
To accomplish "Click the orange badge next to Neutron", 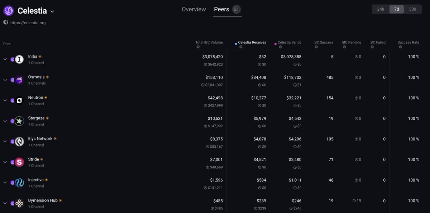I will pyautogui.click(x=46, y=98).
